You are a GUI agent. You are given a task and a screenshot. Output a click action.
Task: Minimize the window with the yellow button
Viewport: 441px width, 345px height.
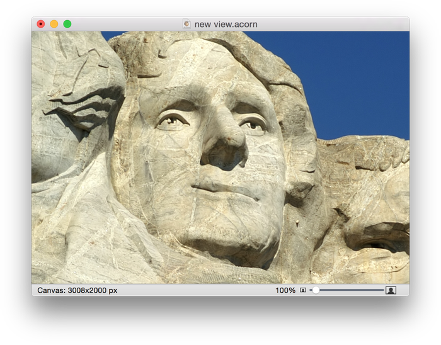(x=54, y=24)
